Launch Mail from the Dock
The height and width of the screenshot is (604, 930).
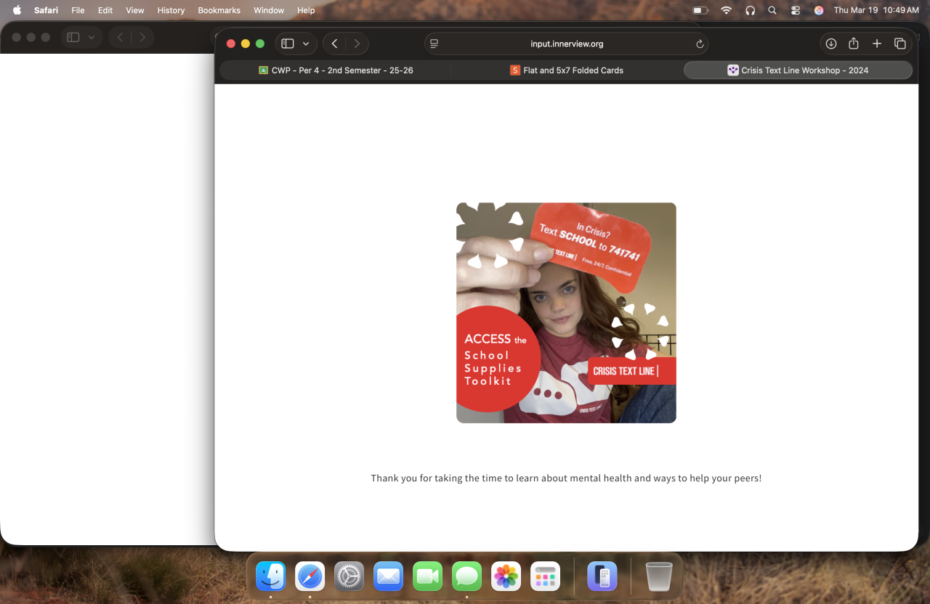[389, 576]
